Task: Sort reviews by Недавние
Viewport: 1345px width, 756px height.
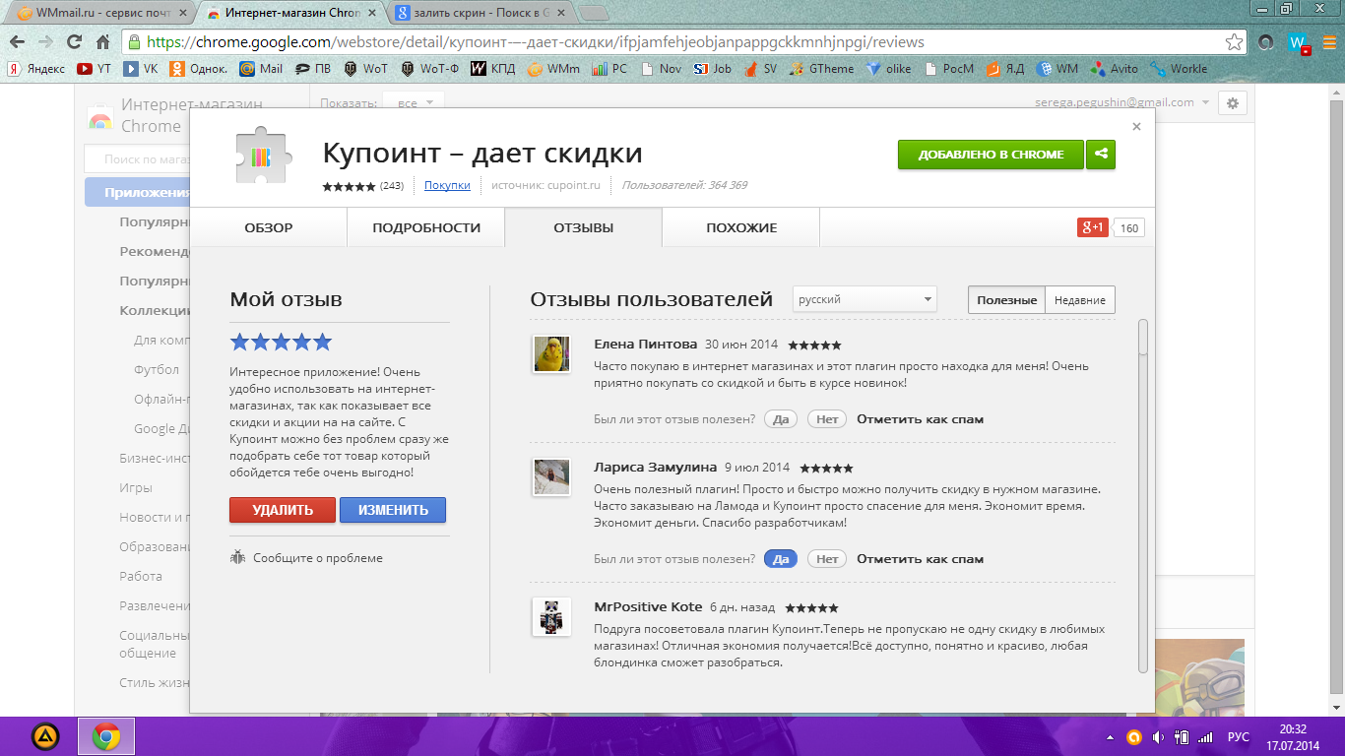Action: click(1080, 300)
